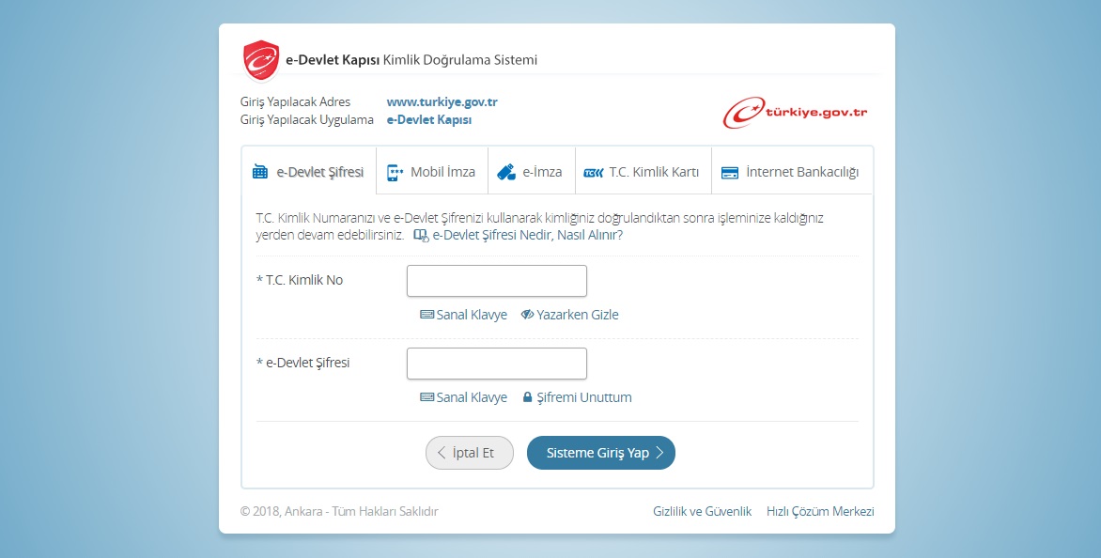Open the Gizlilik ve Güvenlik link
Image resolution: width=1101 pixels, height=558 pixels.
pos(702,512)
